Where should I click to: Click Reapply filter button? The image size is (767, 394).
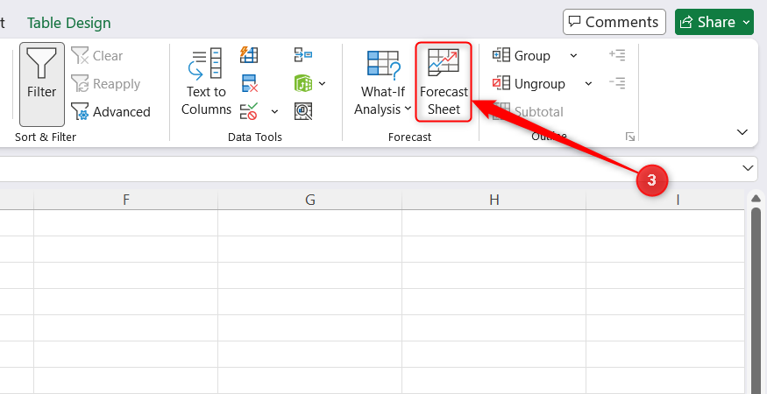[106, 83]
